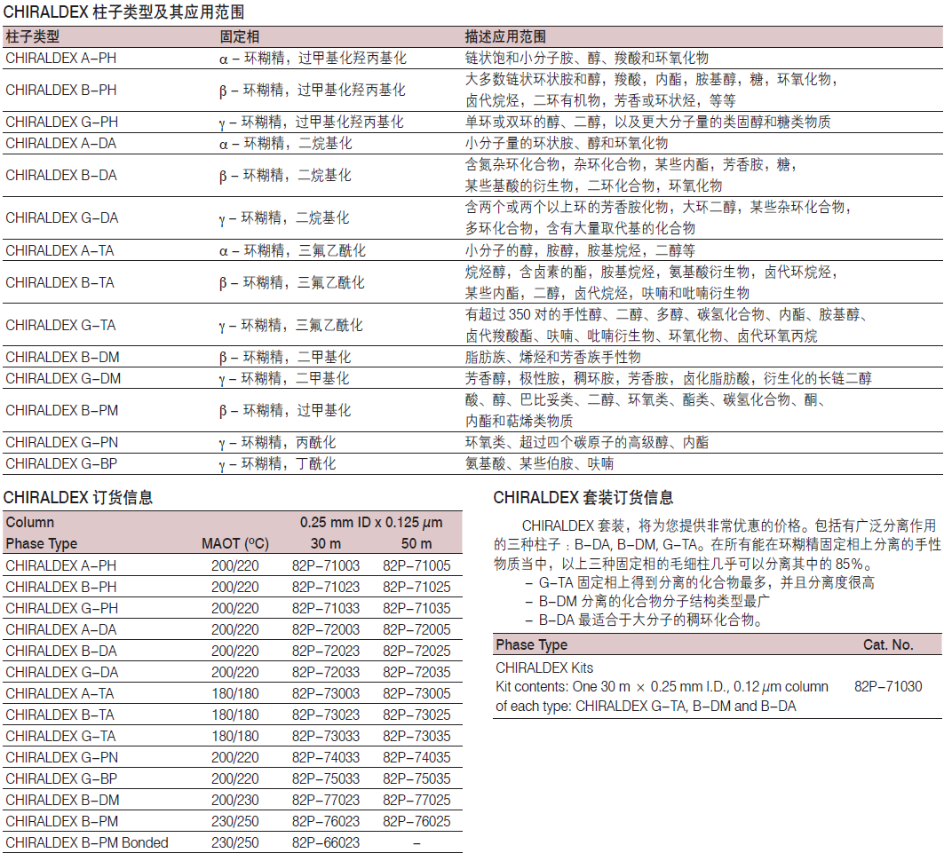Click "CHIRALDEX B–PM Bonded" row label

(87, 843)
